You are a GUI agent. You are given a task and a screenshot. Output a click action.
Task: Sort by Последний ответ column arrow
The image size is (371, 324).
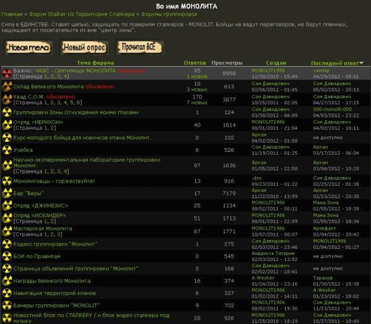coord(361,63)
